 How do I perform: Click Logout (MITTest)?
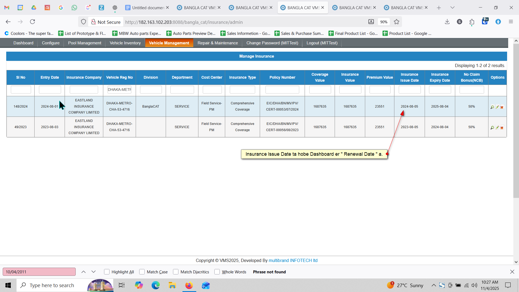tap(322, 43)
